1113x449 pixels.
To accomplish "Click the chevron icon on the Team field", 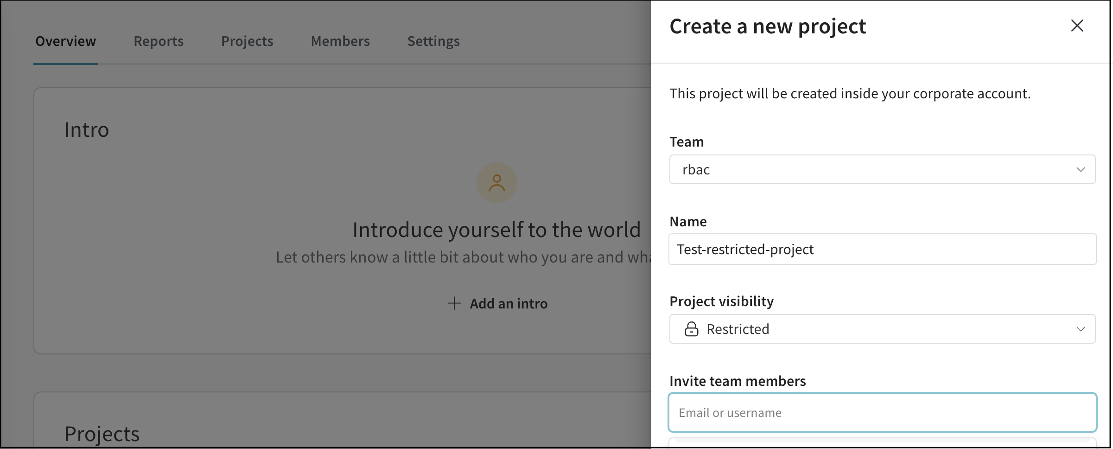I will 1081,169.
